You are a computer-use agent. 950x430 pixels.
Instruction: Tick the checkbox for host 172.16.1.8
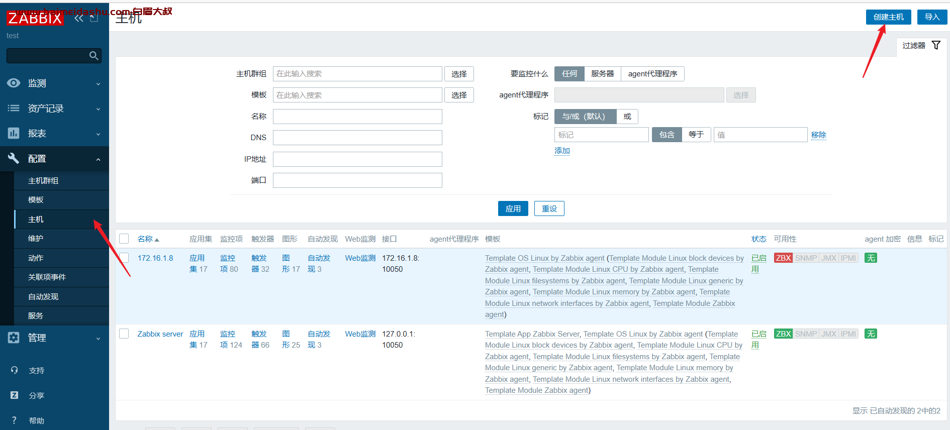point(124,258)
